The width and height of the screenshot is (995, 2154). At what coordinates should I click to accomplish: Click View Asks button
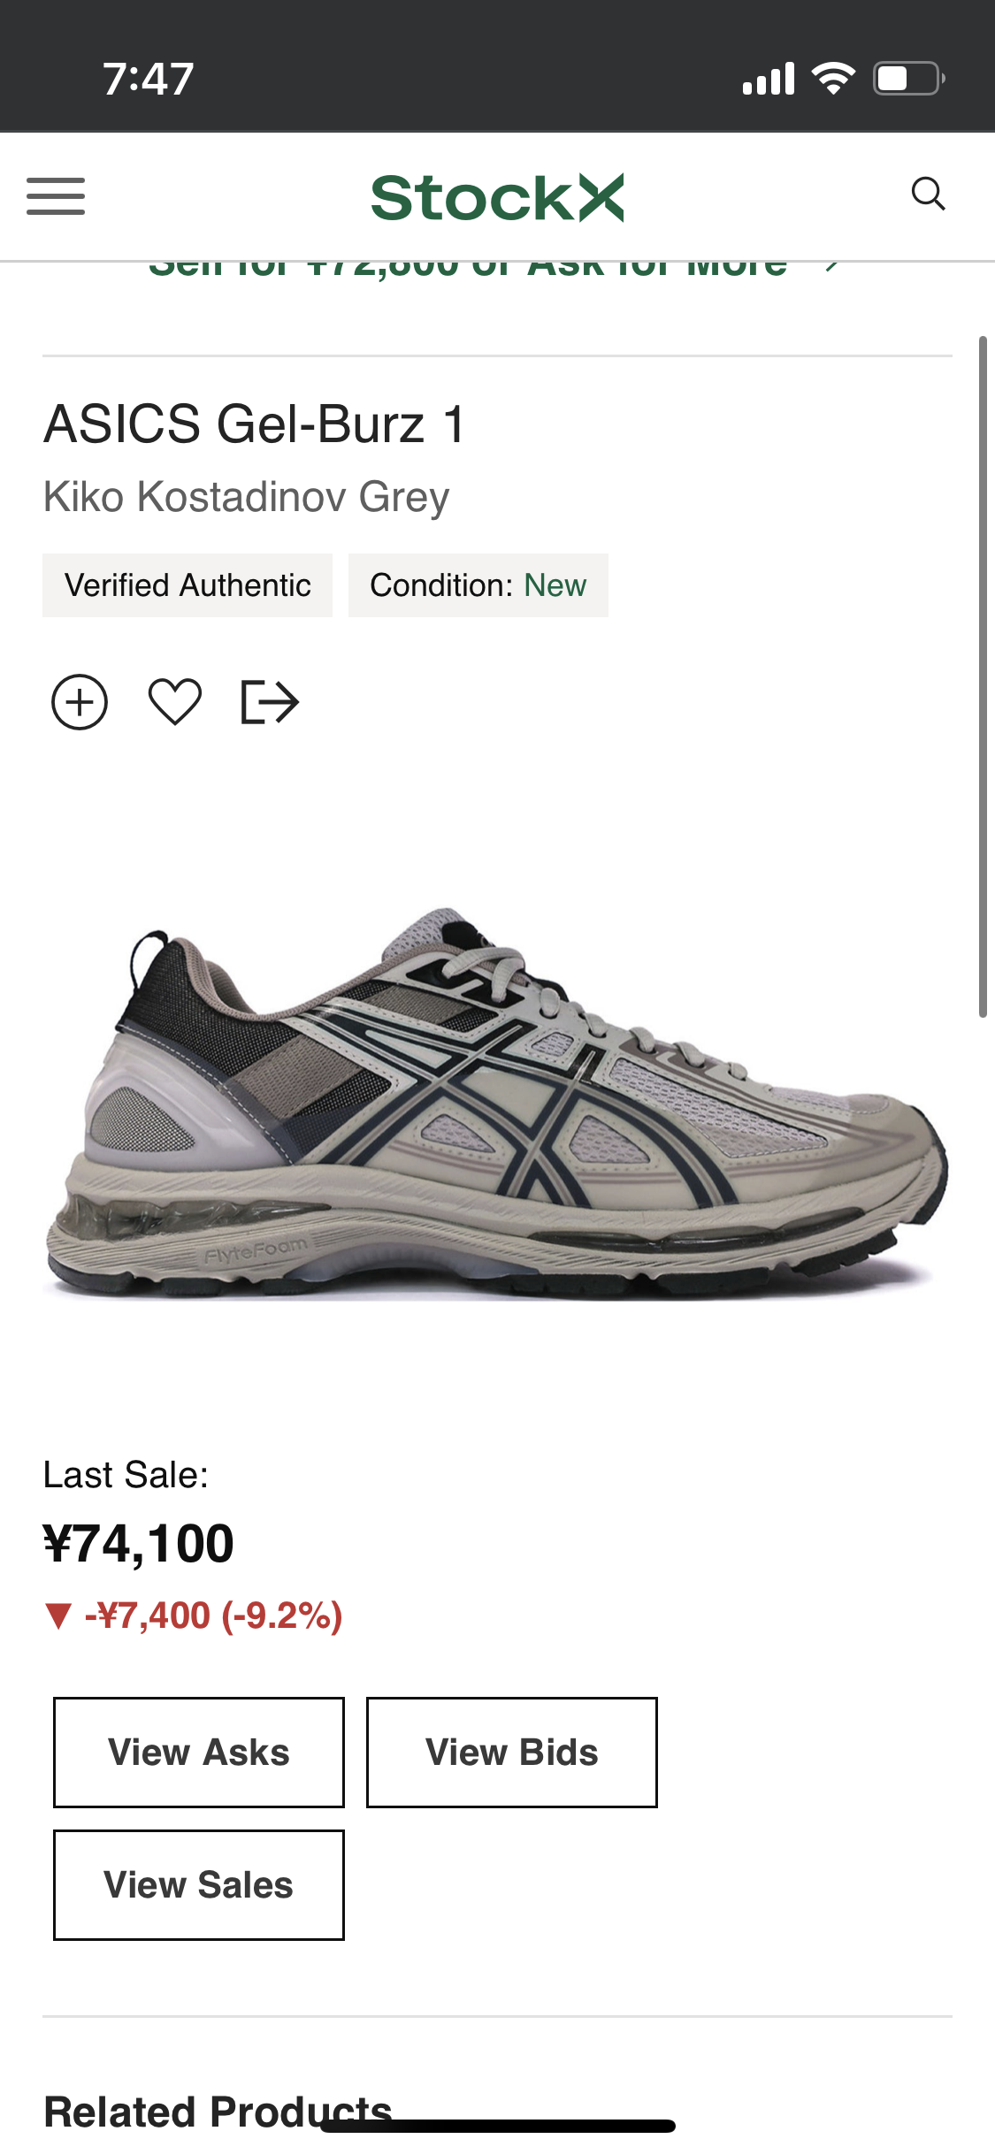click(x=199, y=1753)
